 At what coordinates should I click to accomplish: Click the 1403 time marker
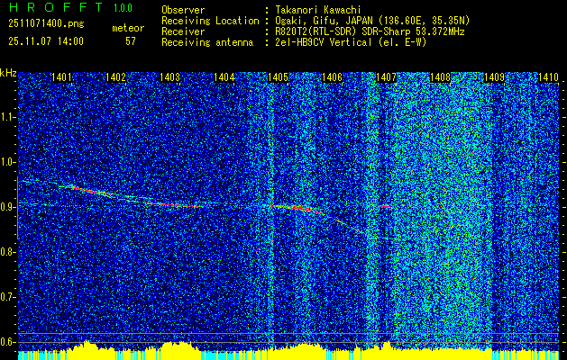click(x=169, y=76)
